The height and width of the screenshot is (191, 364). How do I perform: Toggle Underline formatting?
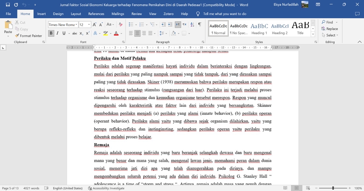point(64,33)
